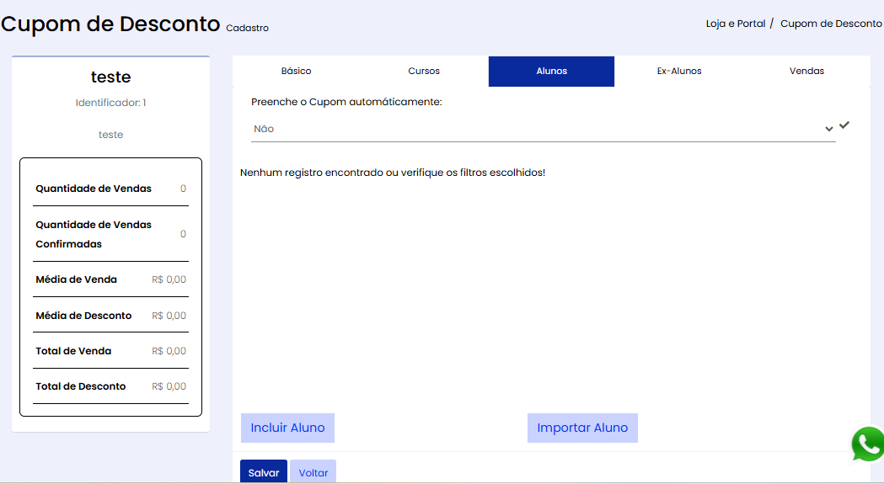The height and width of the screenshot is (484, 884).
Task: Switch to the Básico tab
Action: click(296, 72)
